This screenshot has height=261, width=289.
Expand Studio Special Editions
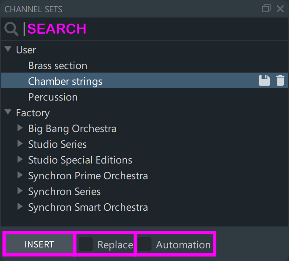click(20, 160)
